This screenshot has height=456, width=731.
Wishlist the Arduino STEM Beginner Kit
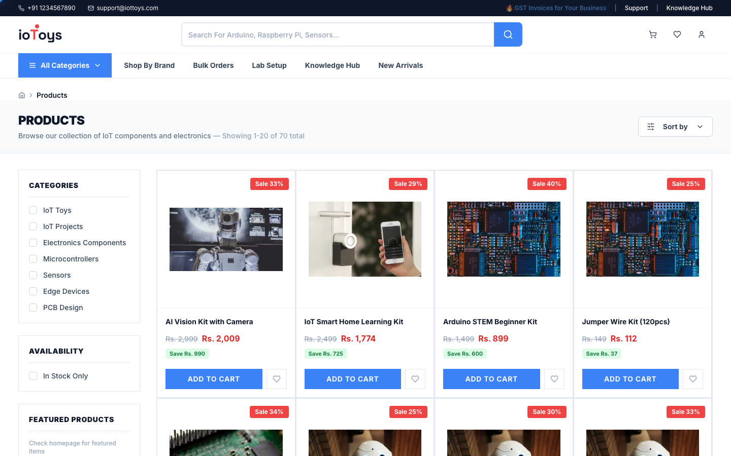tap(554, 379)
